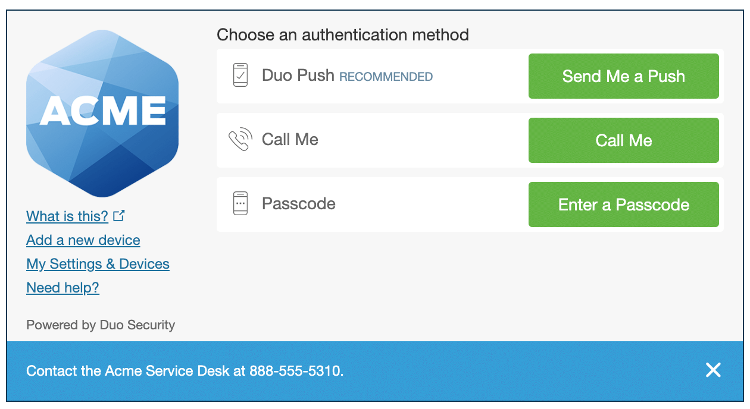Click the Choose an authentication method heading

coord(343,35)
